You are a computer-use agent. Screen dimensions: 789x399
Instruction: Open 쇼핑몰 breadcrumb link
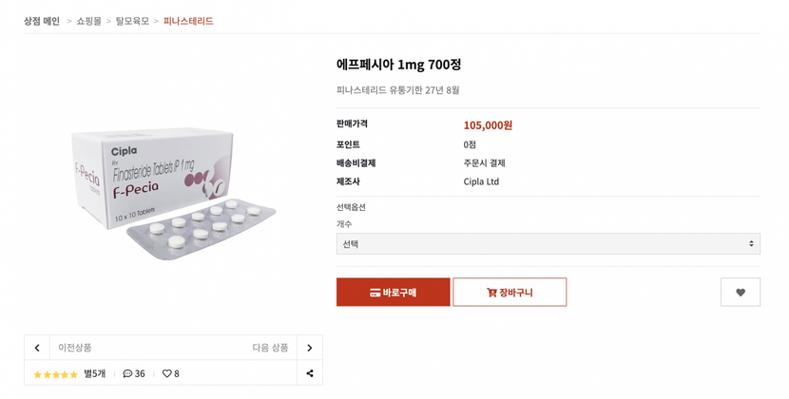(x=88, y=21)
